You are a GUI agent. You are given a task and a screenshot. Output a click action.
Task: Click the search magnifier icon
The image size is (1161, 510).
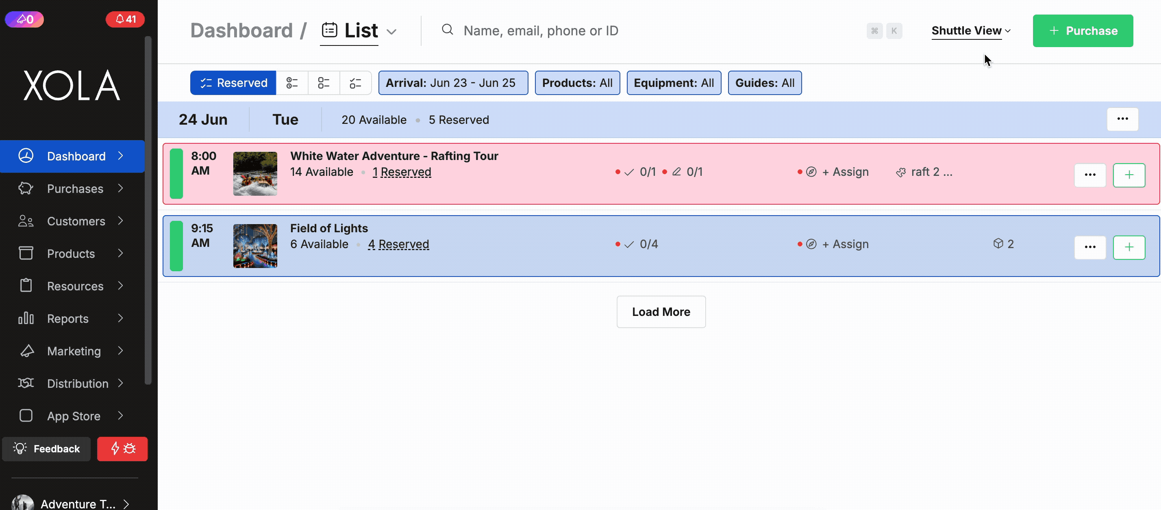447,30
